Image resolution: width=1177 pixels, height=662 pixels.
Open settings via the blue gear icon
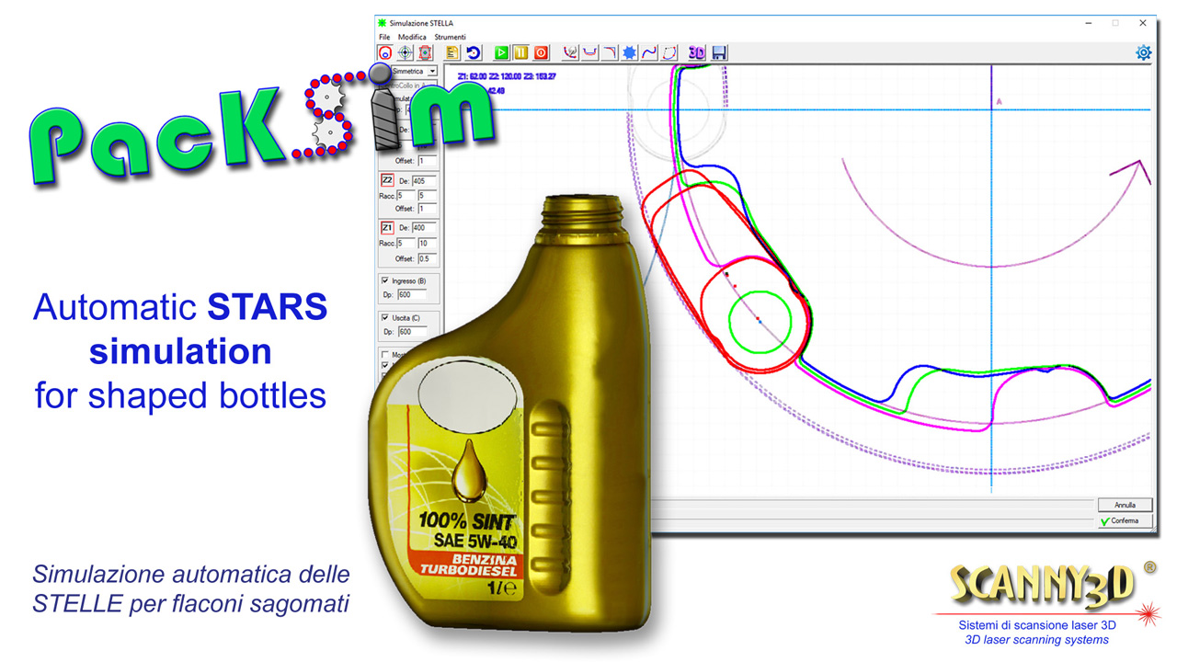coord(1143,52)
